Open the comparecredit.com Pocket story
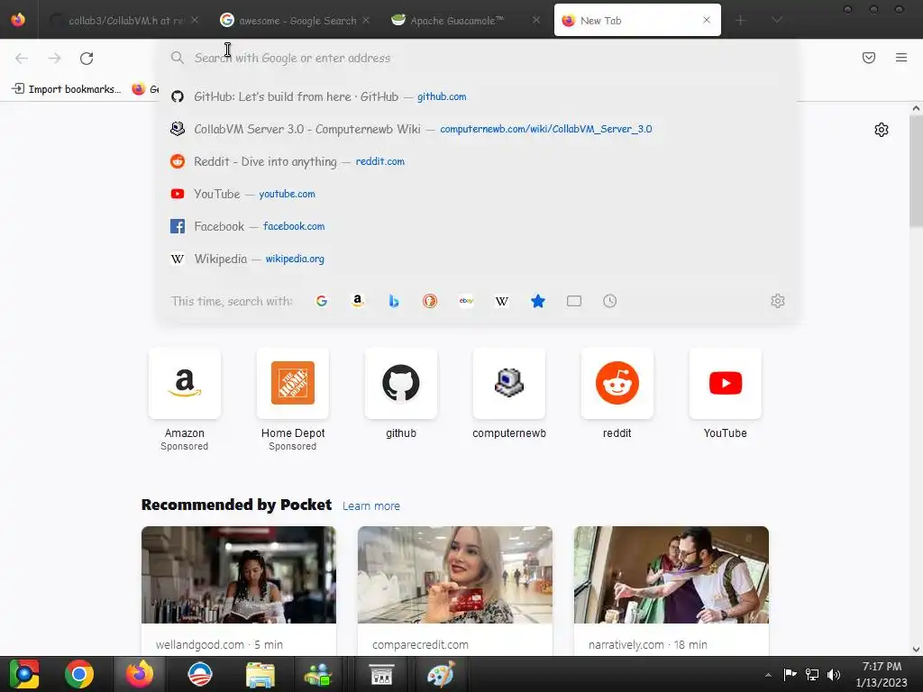This screenshot has height=692, width=923. coord(455,591)
